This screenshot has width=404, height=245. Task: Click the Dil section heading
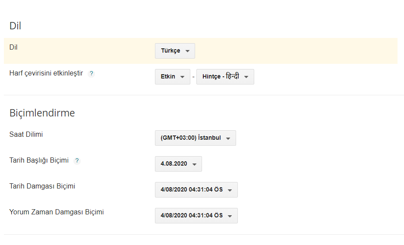click(15, 26)
